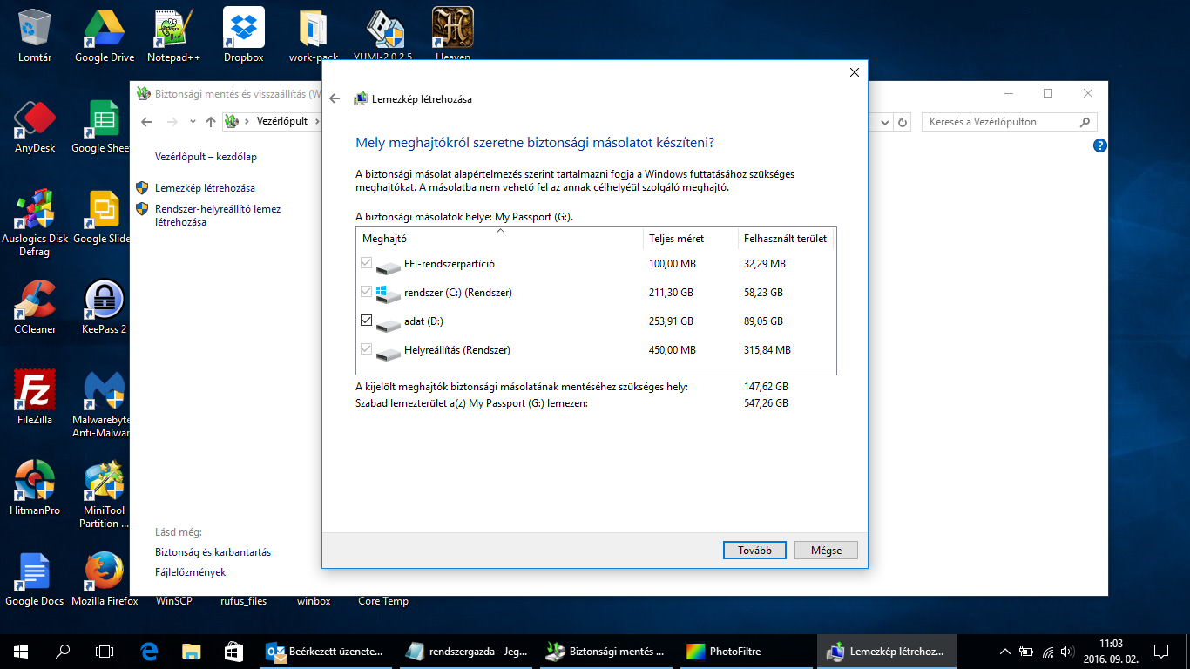Image resolution: width=1190 pixels, height=669 pixels.
Task: Open the blue help question mark icon
Action: click(1099, 146)
